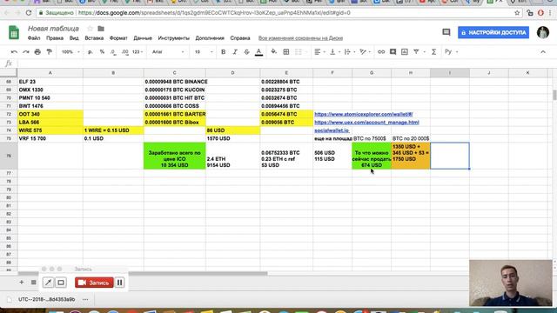Open input tools Ру dropdown

coord(451,52)
